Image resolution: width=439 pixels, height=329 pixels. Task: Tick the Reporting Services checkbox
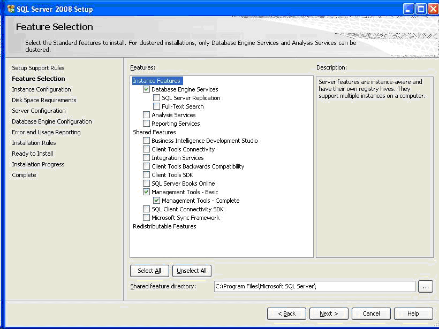coord(146,124)
